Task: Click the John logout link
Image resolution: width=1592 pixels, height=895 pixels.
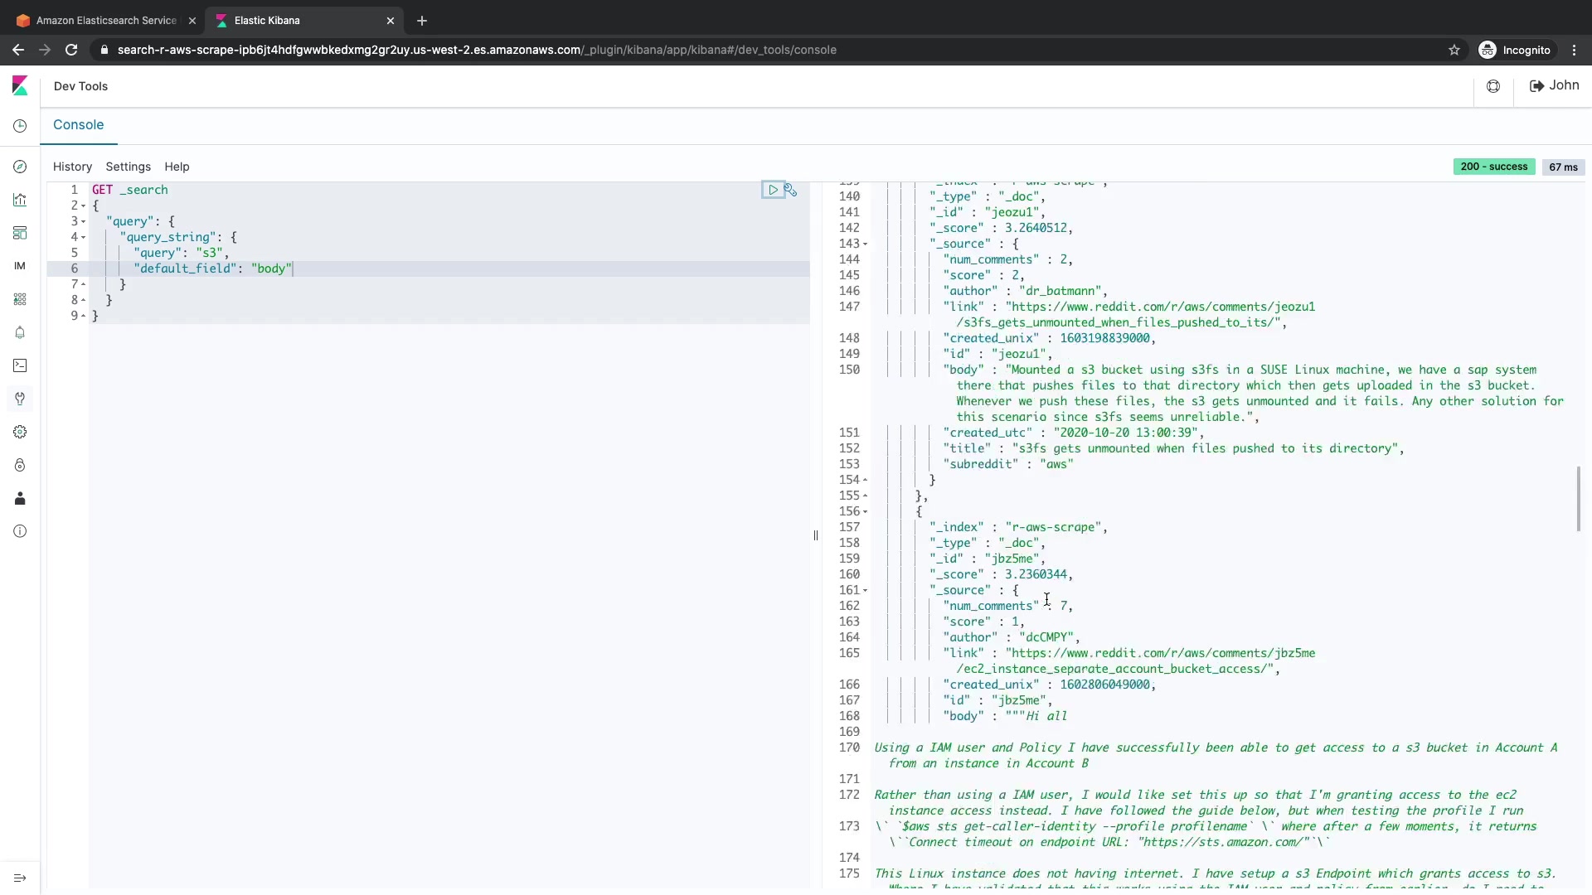Action: point(1554,85)
